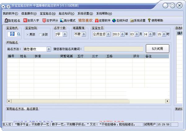Expand the 笔画繁简 dropdown
186x131 pixels.
[x=84, y=34]
